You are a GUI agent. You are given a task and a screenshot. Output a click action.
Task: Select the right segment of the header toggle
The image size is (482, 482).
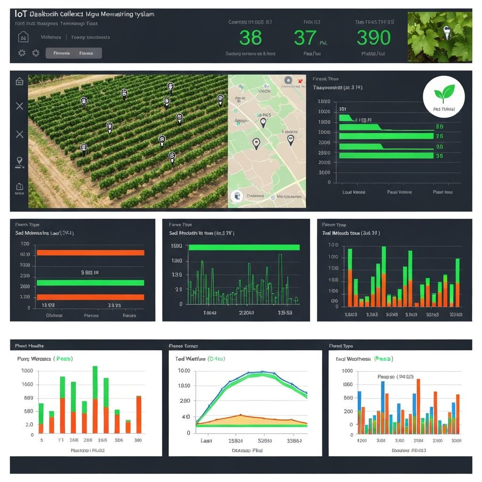pos(87,53)
